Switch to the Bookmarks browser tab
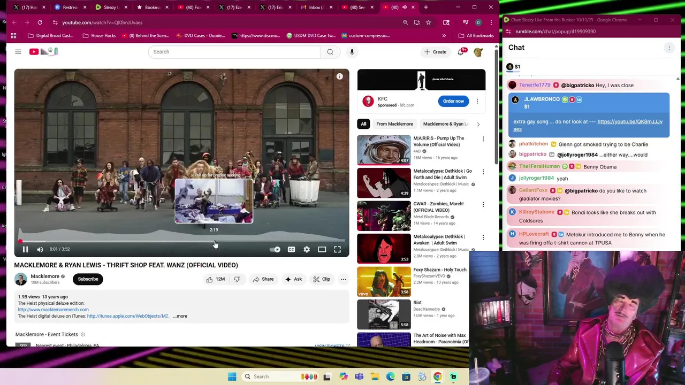 tap(151, 7)
